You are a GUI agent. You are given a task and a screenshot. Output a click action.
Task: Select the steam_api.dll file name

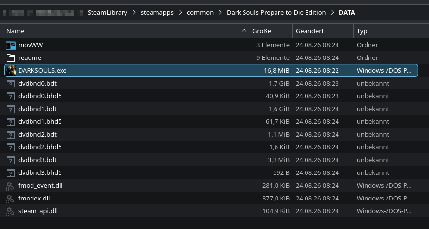38,211
